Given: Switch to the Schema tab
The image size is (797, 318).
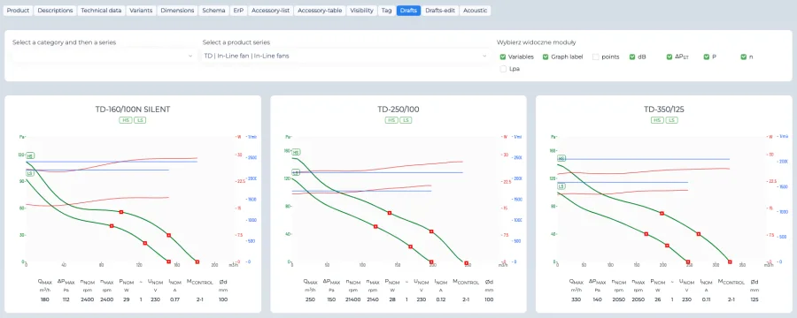Looking at the screenshot, I should click(213, 10).
